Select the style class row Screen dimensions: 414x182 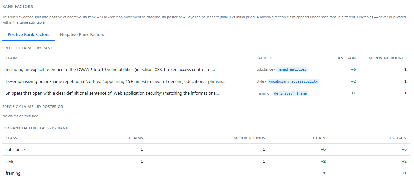tap(206, 161)
